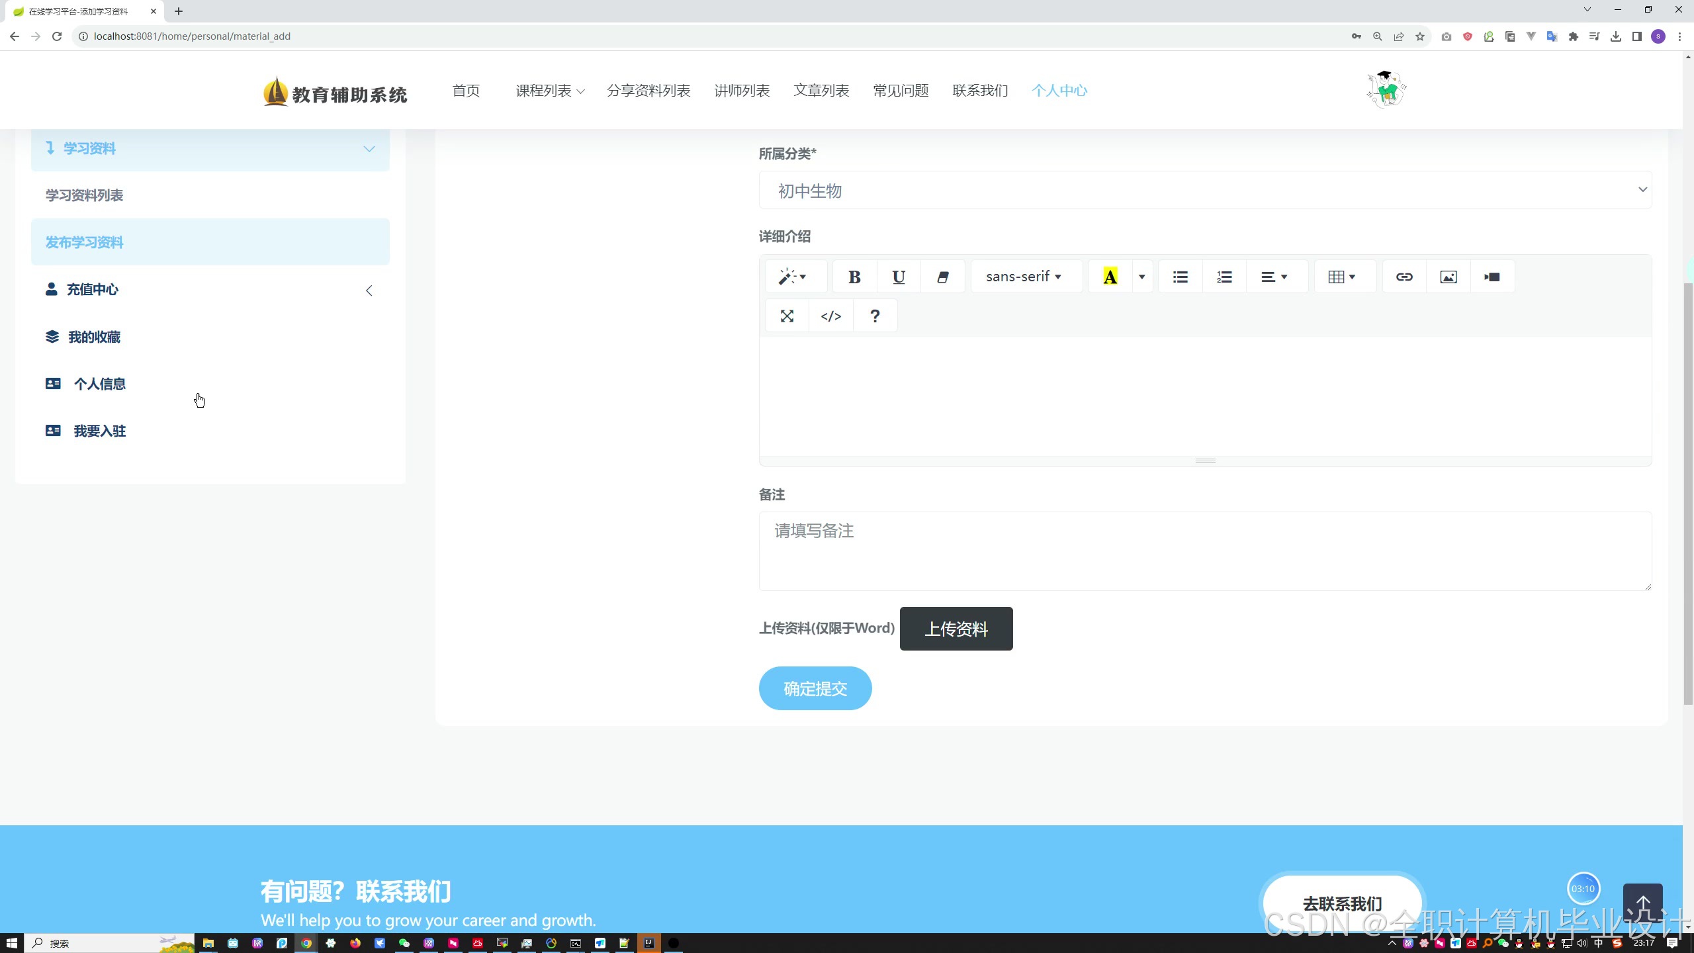Open 分享资料列表 in top navigation

[648, 91]
